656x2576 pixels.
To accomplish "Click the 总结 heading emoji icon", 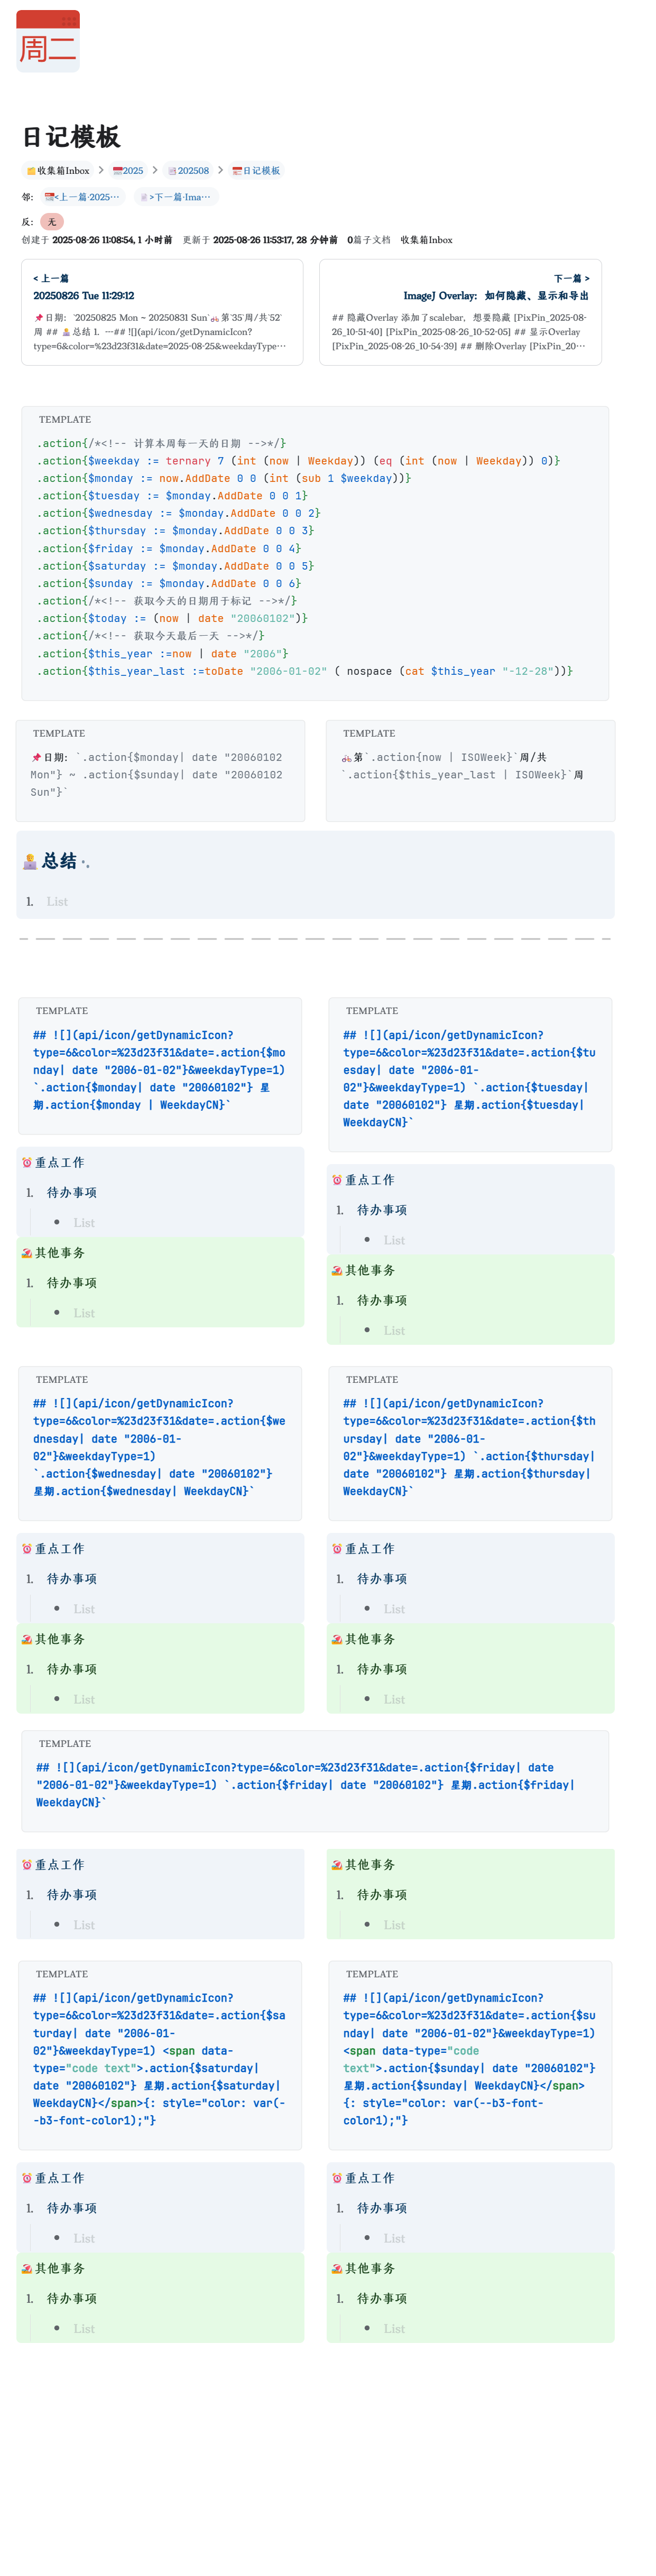I will tap(30, 861).
